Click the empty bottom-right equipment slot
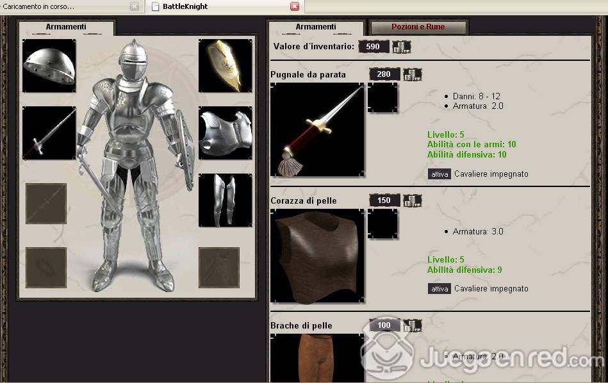 [x=218, y=268]
